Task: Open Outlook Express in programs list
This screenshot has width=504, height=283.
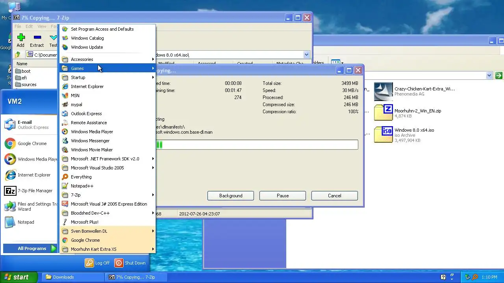Action: tap(107, 114)
